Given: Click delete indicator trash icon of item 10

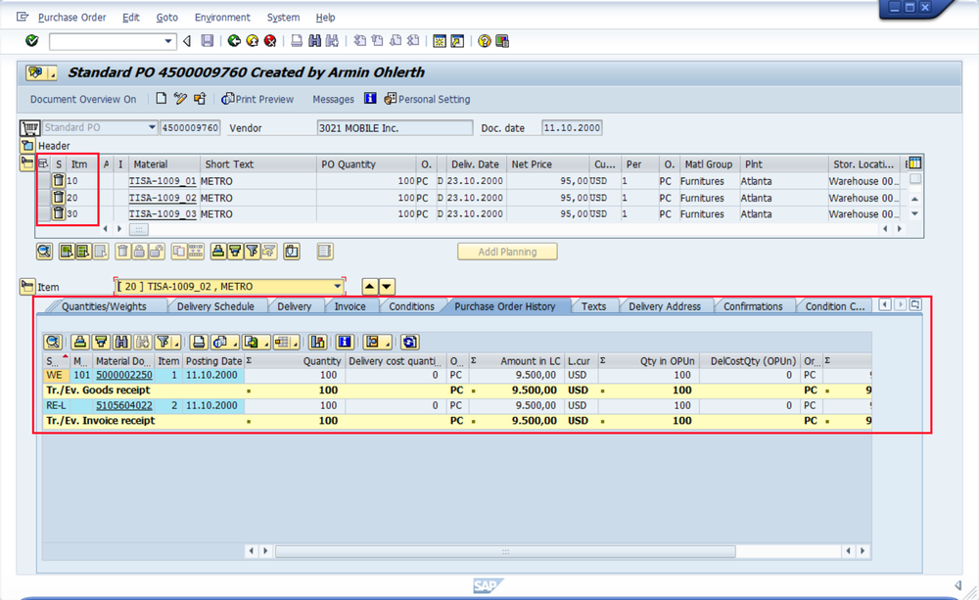Looking at the screenshot, I should click(x=58, y=180).
